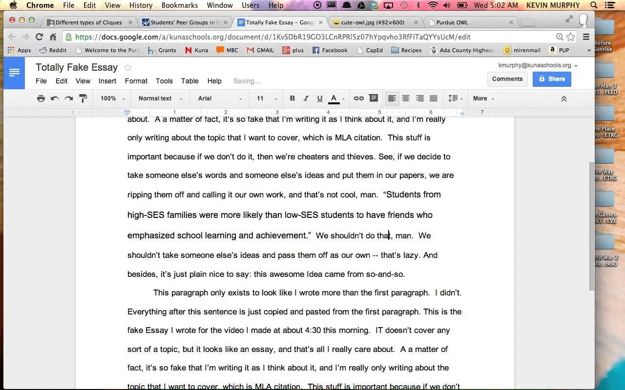Switch to Different types of Cliques tab

(x=89, y=22)
